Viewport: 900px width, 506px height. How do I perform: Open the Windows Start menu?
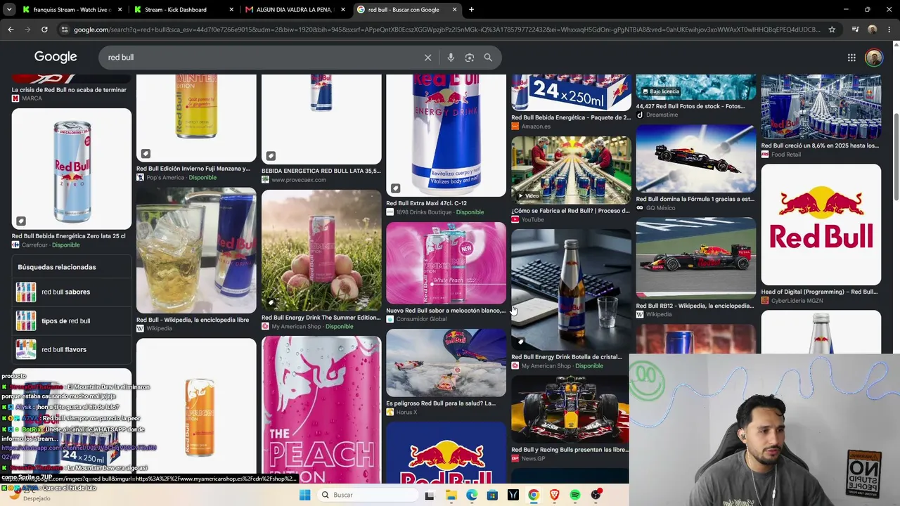(x=304, y=495)
